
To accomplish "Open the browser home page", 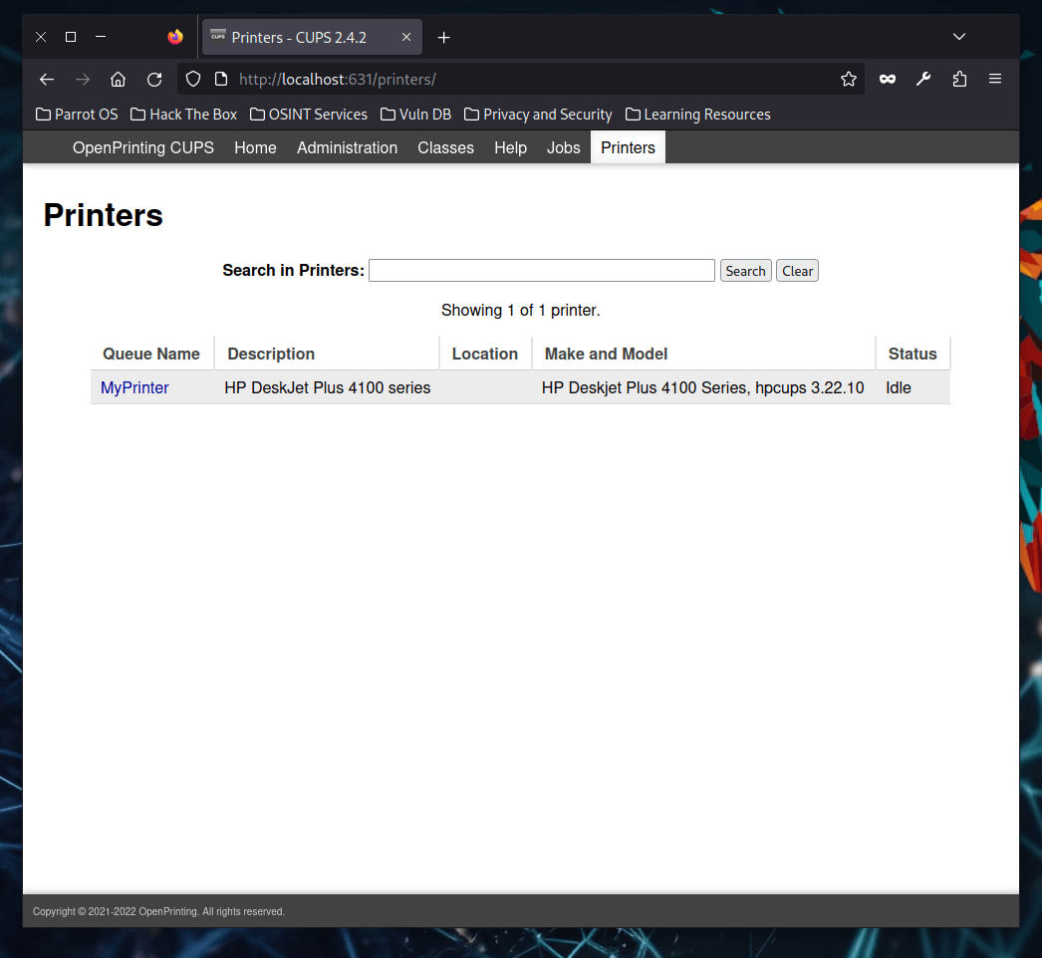I will [118, 79].
